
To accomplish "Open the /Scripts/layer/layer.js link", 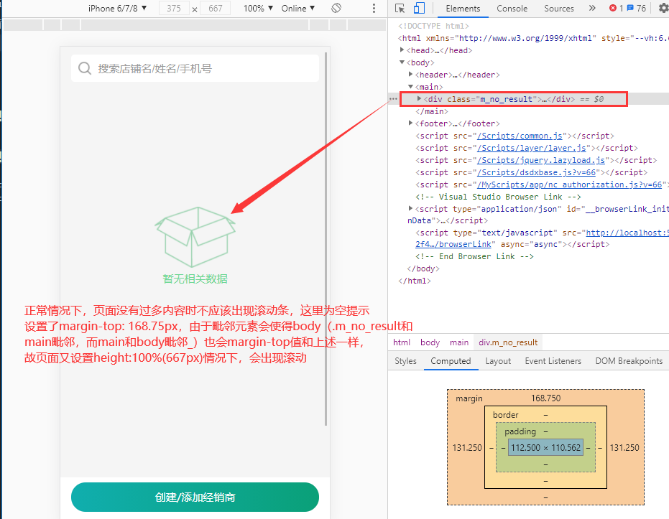I will (532, 149).
